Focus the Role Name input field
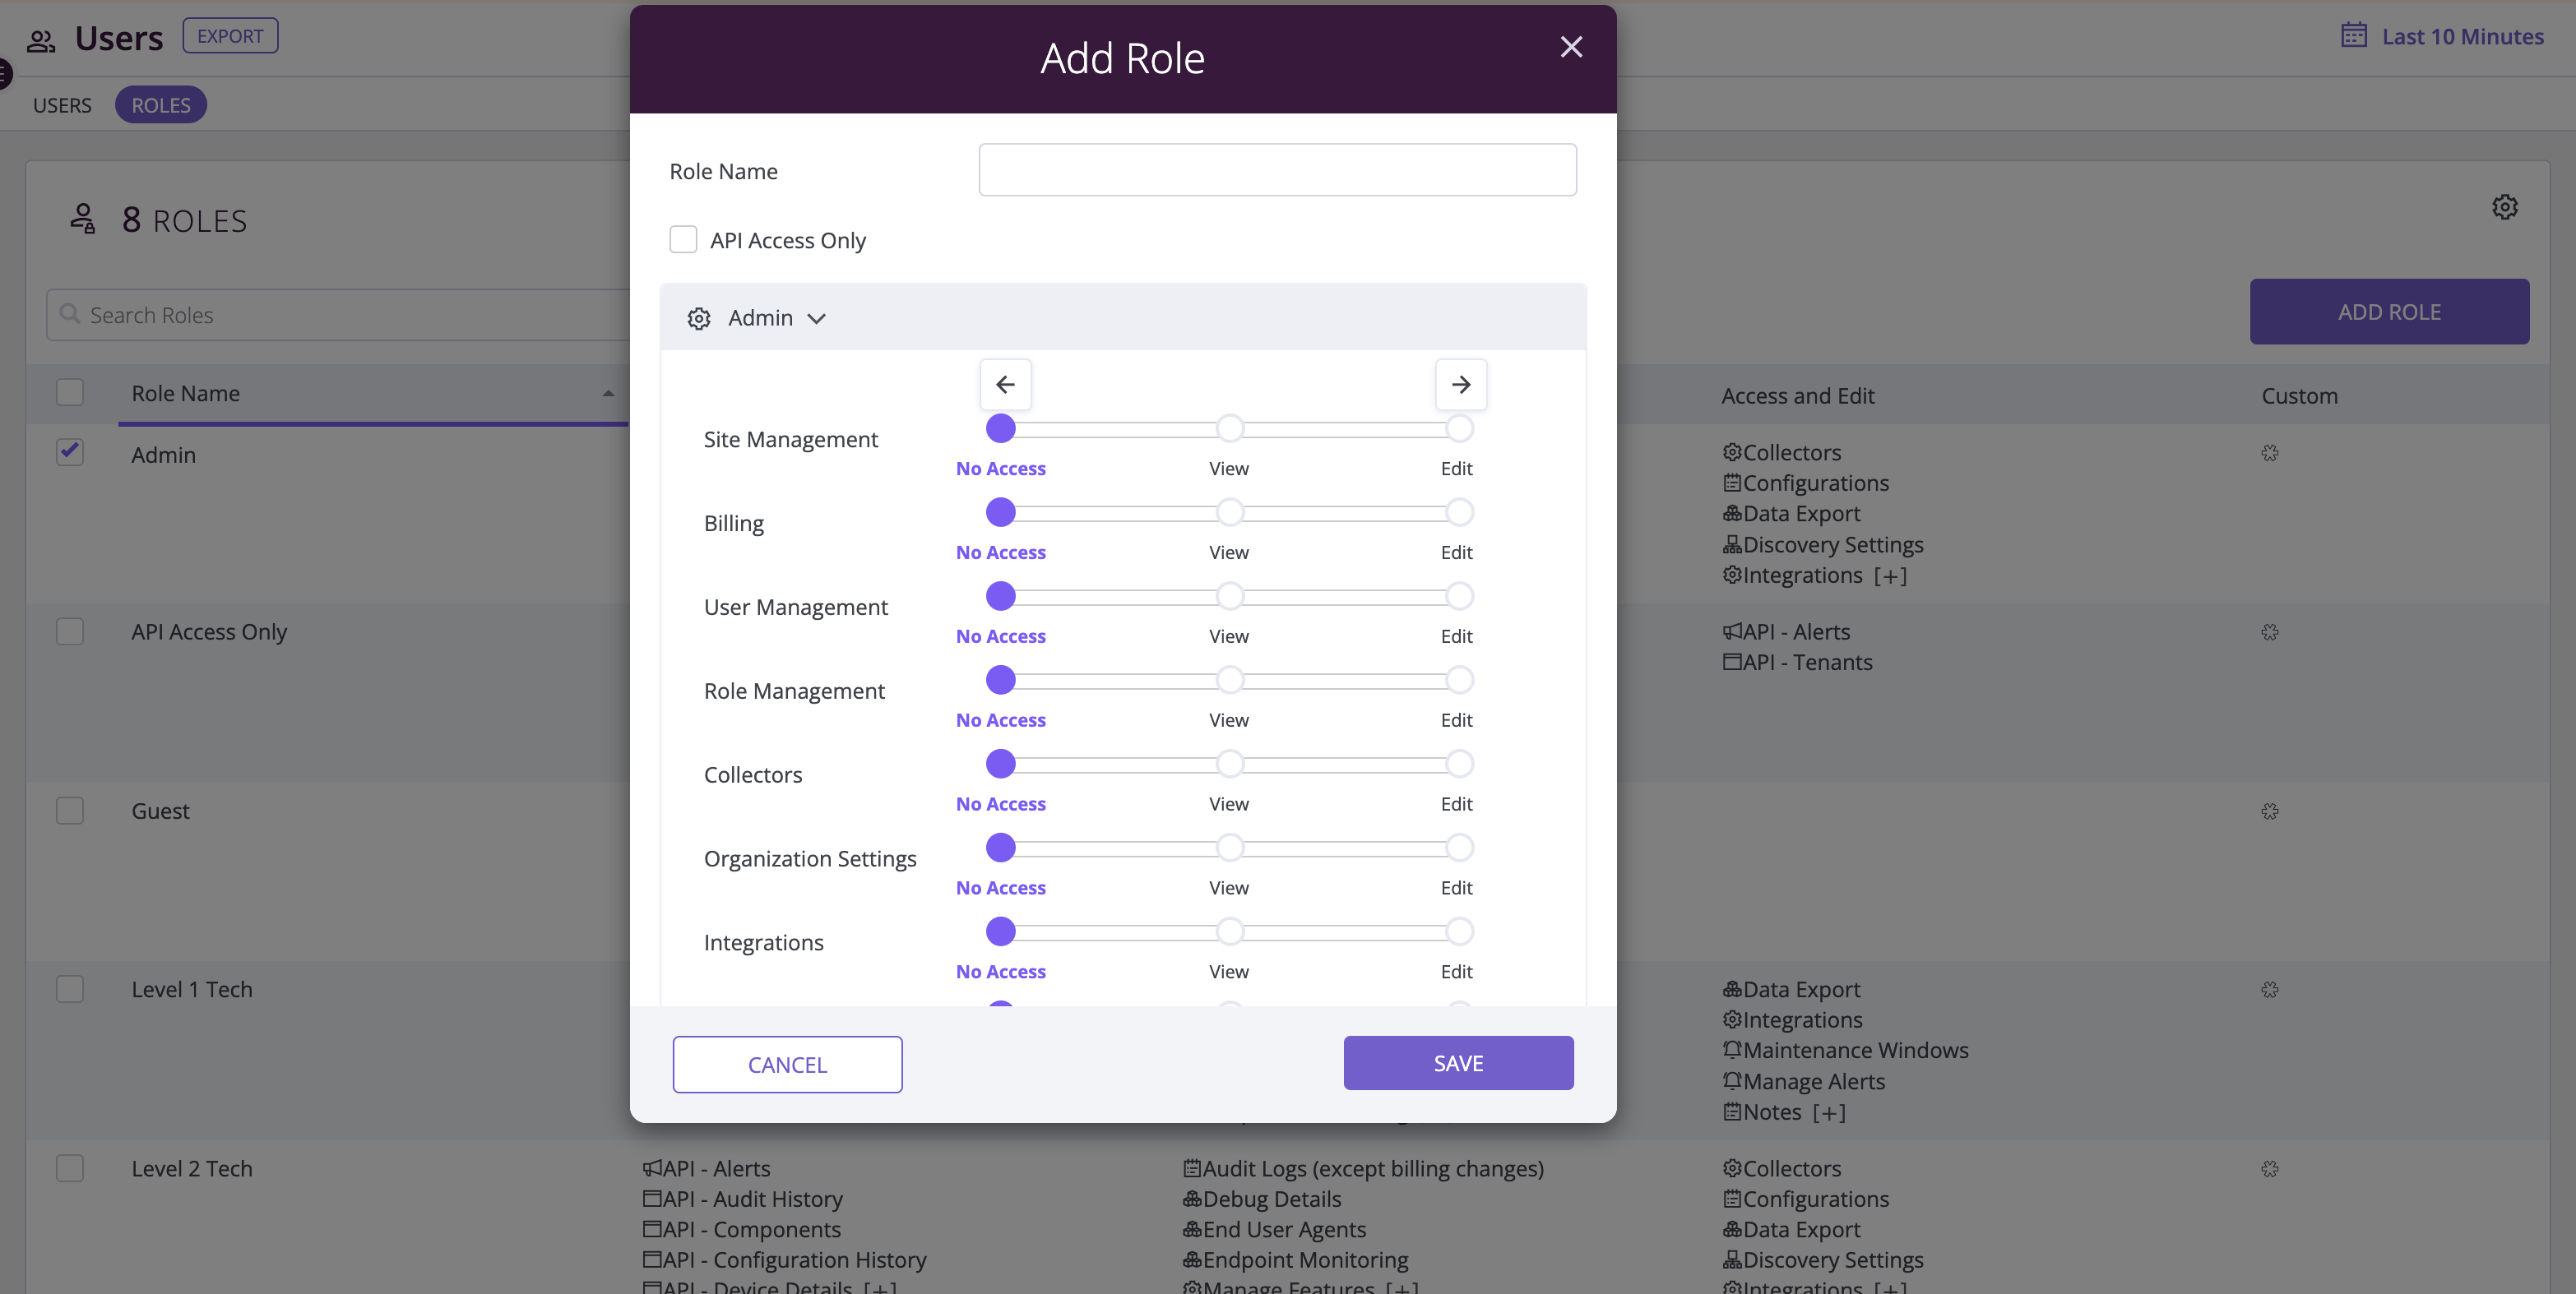The image size is (2576, 1294). 1277,170
